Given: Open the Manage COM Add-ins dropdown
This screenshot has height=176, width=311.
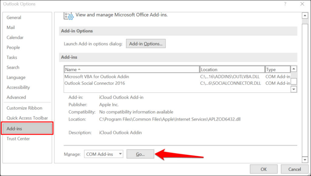Looking at the screenshot, I should (x=104, y=154).
